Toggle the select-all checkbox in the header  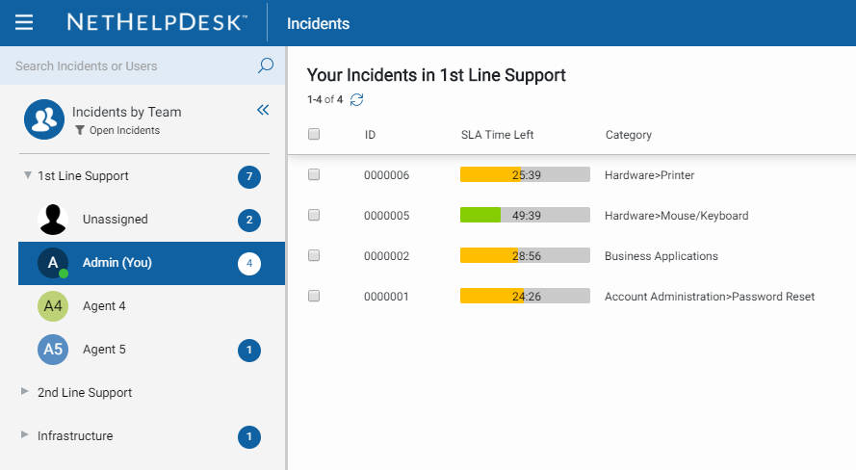[314, 135]
